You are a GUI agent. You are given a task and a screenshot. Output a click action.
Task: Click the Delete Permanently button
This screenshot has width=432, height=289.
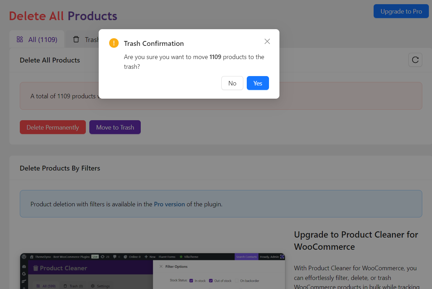coord(53,127)
